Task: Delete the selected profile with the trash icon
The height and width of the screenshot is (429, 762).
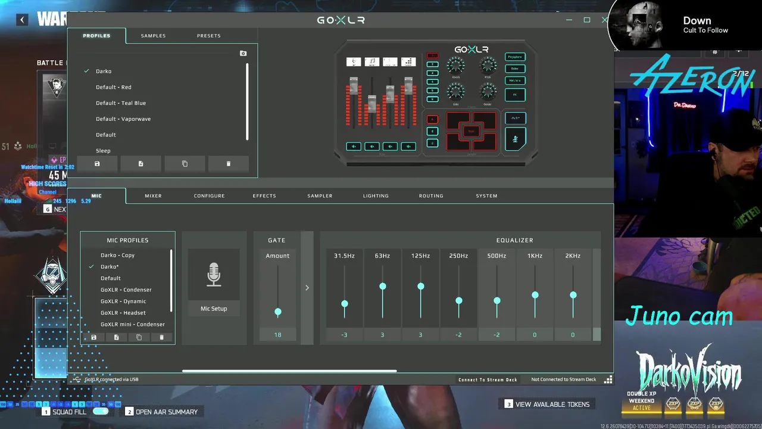Action: coord(229,164)
